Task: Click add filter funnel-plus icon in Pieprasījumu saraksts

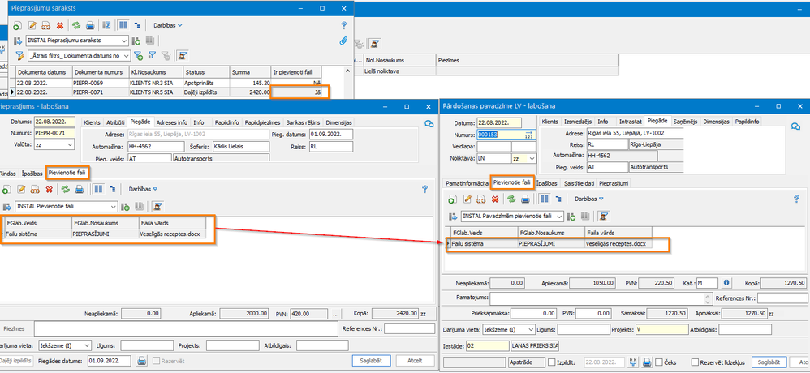Action: [x=138, y=55]
